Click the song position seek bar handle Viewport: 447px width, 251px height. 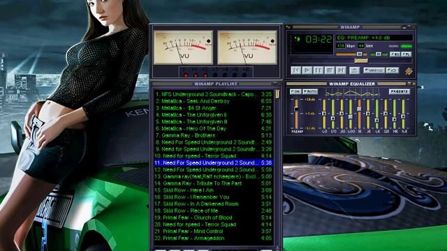click(361, 61)
